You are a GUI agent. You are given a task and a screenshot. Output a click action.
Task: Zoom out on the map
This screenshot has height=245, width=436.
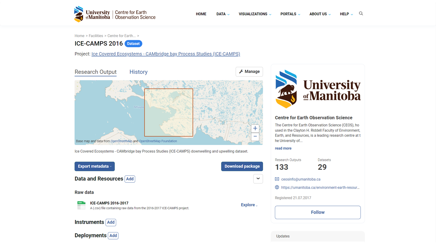click(255, 137)
